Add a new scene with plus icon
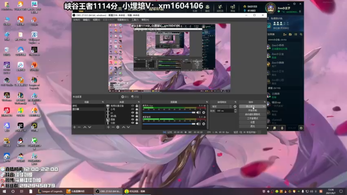 [74, 127]
